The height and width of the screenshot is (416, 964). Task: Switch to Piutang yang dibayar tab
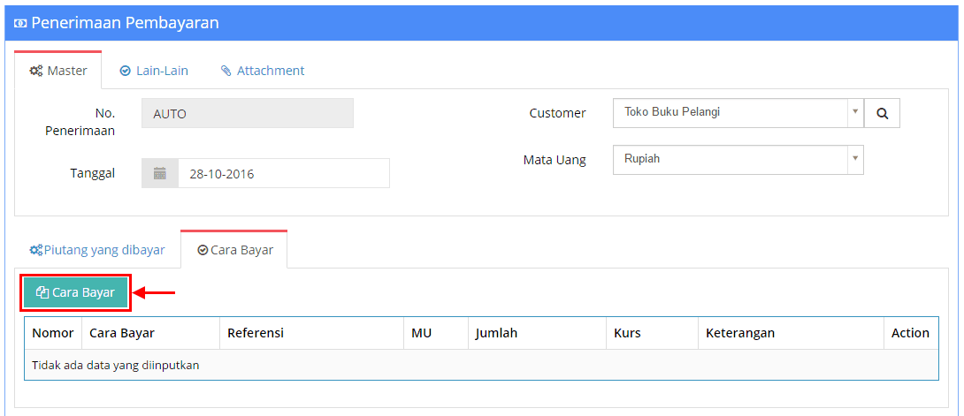97,250
